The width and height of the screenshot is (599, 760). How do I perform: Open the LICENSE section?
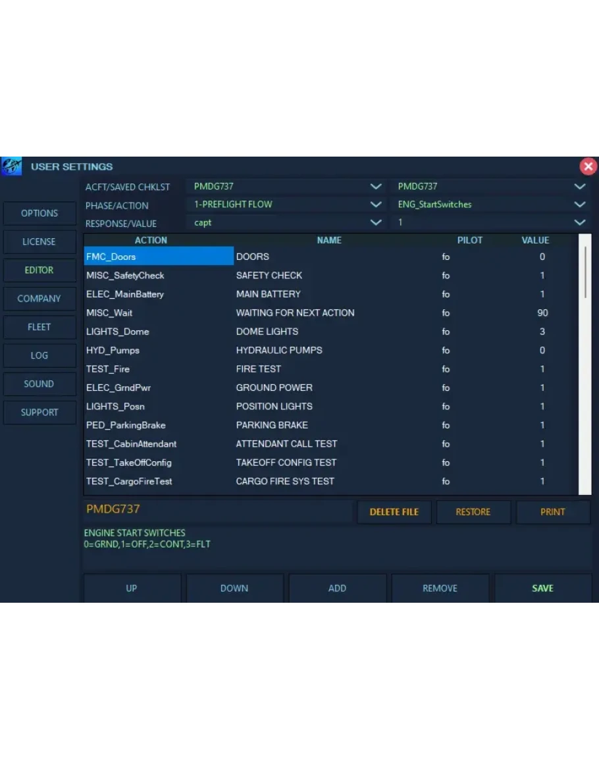coord(39,241)
